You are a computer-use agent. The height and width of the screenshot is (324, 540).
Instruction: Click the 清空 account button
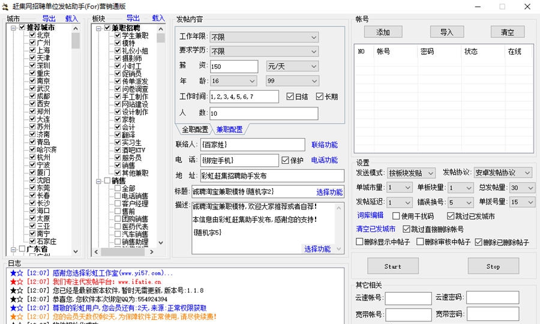(x=507, y=32)
